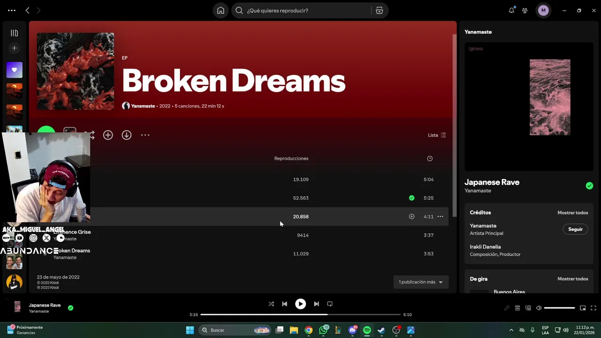The width and height of the screenshot is (601, 338).
Task: Click the taskbar Buscar search box
Action: point(235,330)
